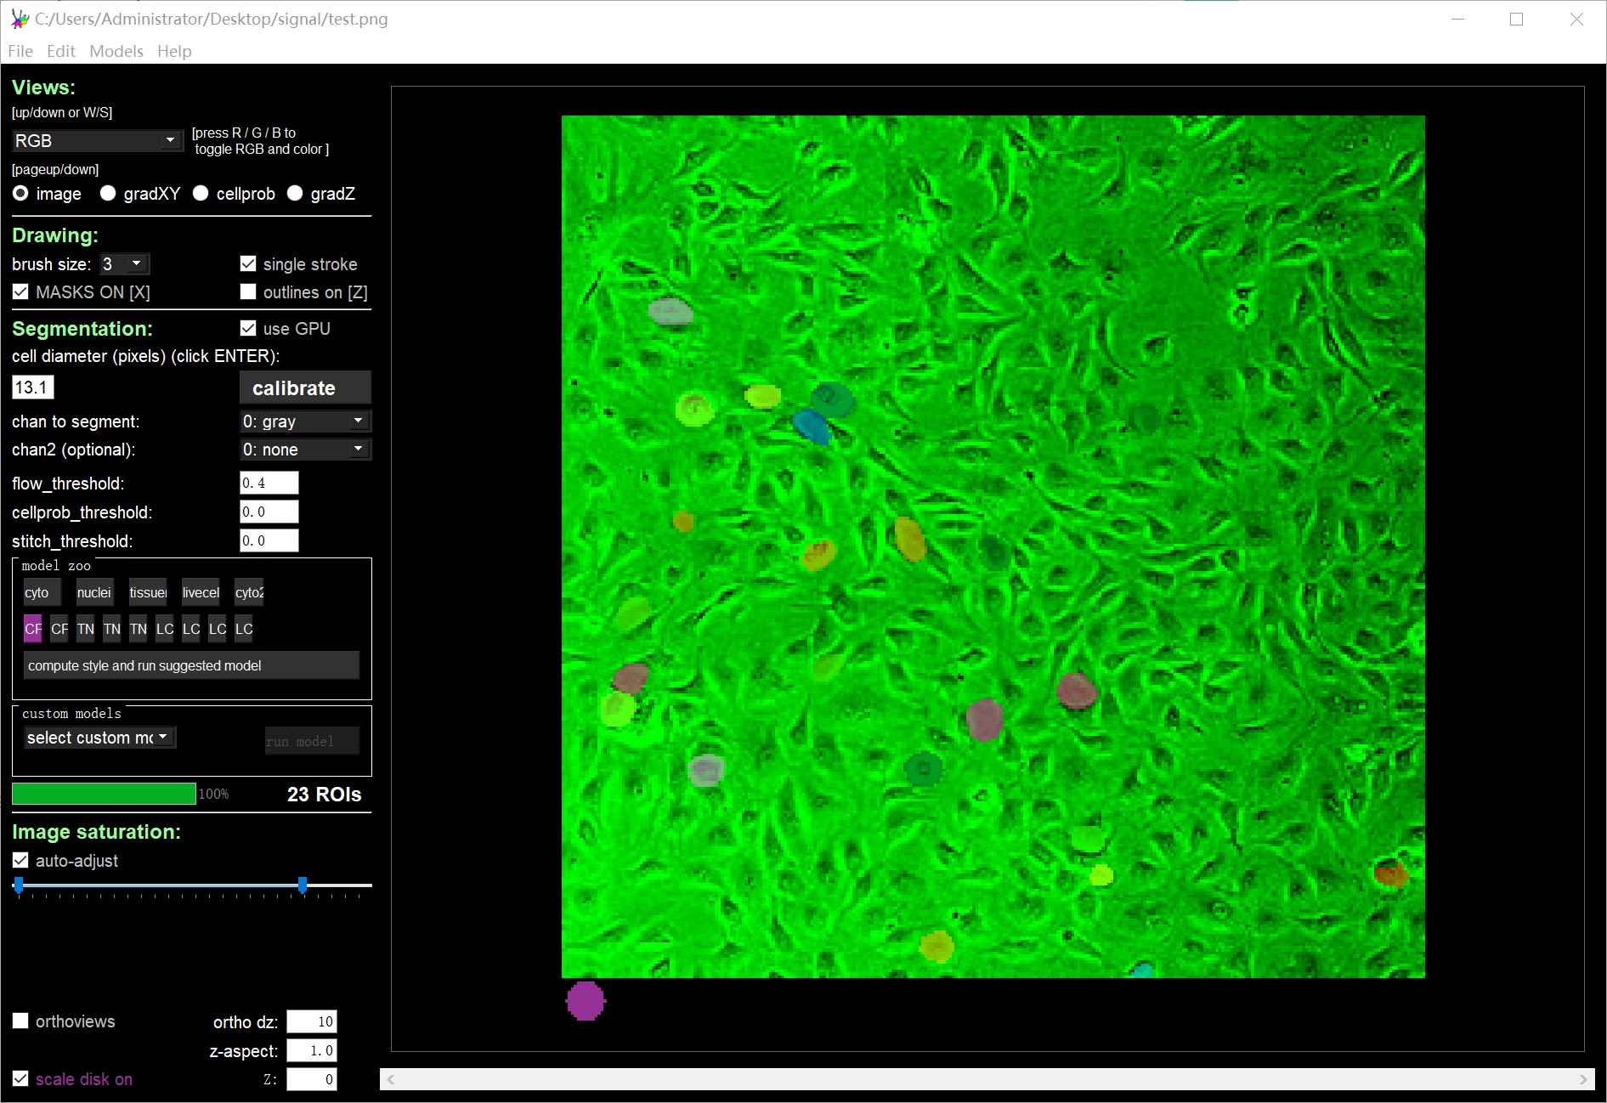Click the orange-red cell mask near the image's right edge

click(x=1391, y=873)
